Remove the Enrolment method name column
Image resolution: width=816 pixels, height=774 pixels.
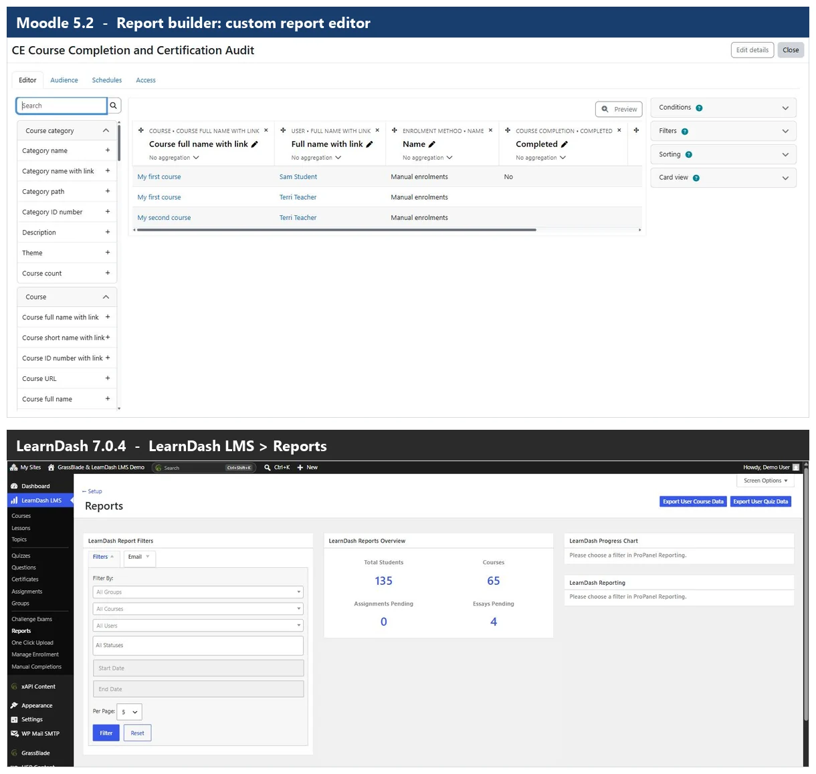pos(490,130)
